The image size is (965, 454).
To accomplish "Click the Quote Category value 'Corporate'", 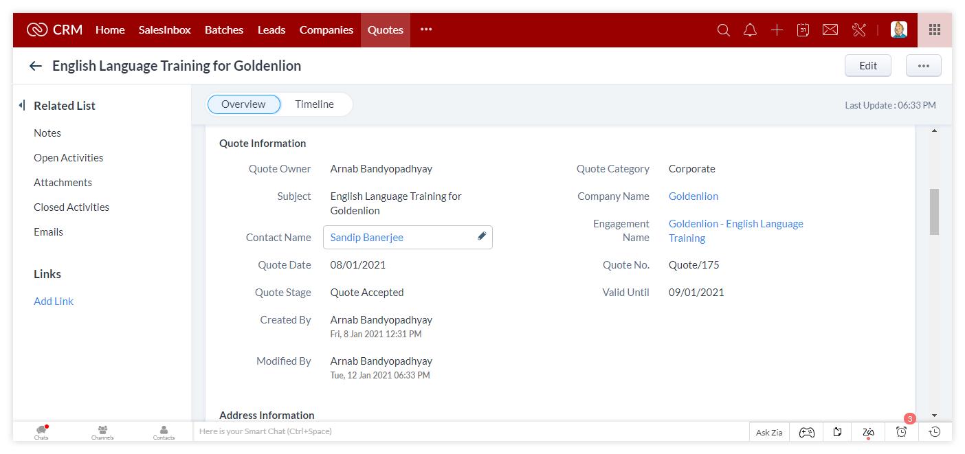I will [692, 169].
